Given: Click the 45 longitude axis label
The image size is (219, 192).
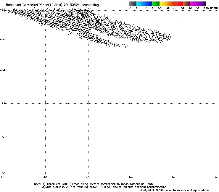Looking at the screenshot, I should click(x=2, y=177).
